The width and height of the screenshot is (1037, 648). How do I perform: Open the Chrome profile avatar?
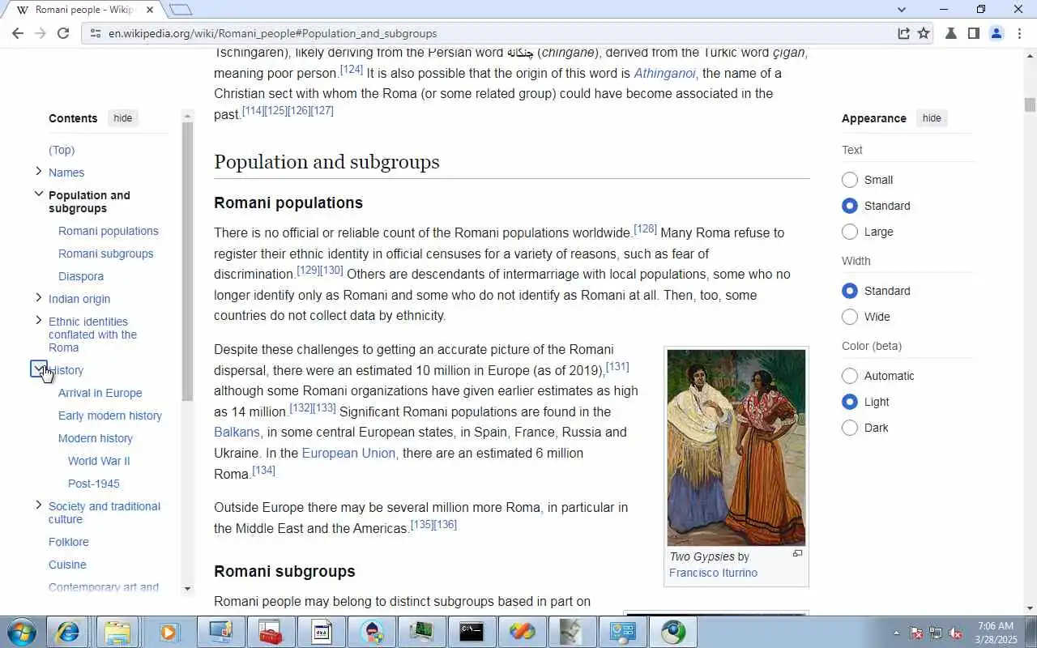click(996, 33)
